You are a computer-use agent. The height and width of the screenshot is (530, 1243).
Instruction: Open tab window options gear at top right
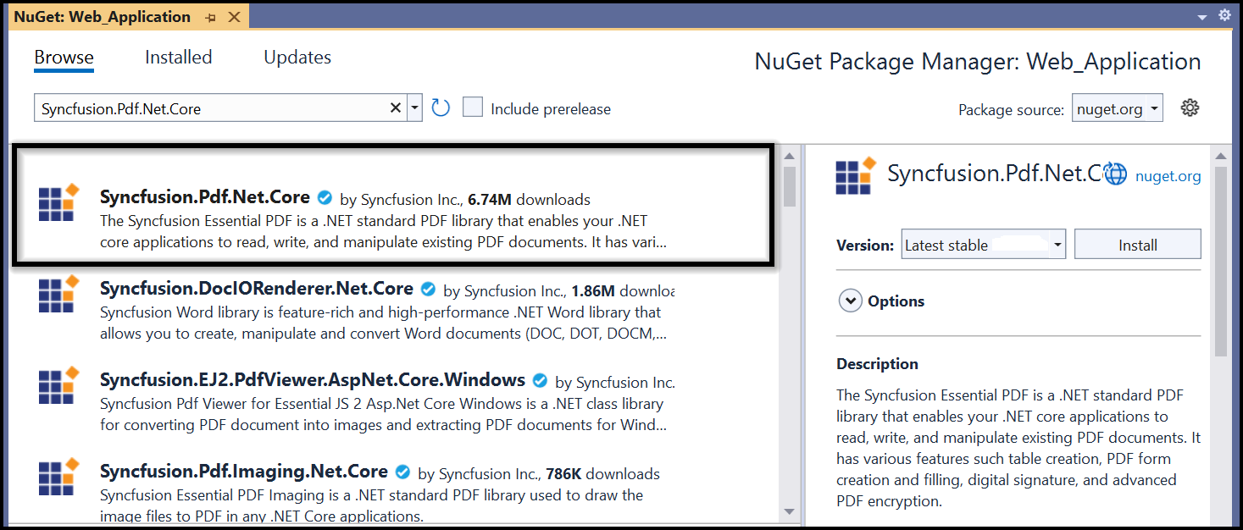pyautogui.click(x=1224, y=15)
